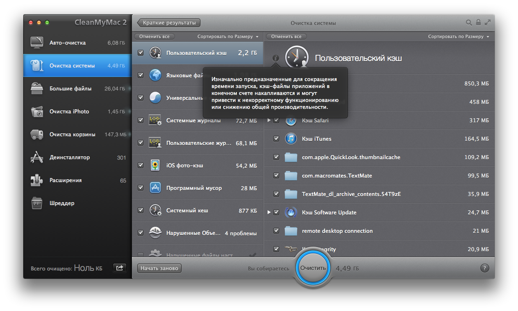Open the Деинсталлятор section
Viewport: 518px width, 311px height.
(77, 157)
